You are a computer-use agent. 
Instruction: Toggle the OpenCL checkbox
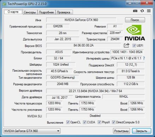(x=68, y=122)
